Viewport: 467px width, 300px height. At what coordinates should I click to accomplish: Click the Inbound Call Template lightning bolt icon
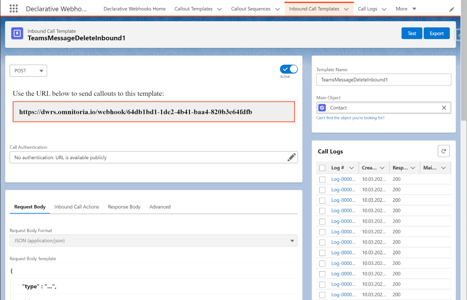coord(17,33)
